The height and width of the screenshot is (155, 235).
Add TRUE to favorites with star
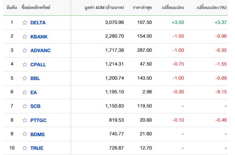tap(25, 148)
